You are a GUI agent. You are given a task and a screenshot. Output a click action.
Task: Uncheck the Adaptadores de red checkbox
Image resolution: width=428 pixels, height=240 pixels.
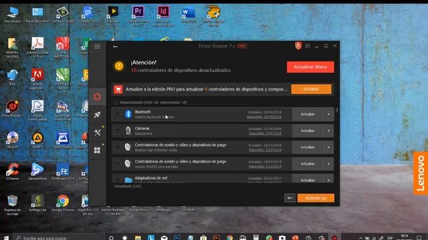[x=118, y=180]
